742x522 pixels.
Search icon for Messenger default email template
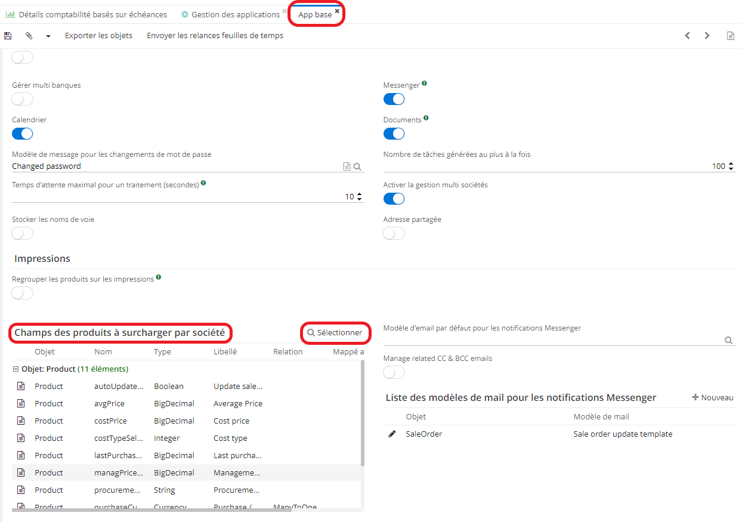[x=728, y=340]
